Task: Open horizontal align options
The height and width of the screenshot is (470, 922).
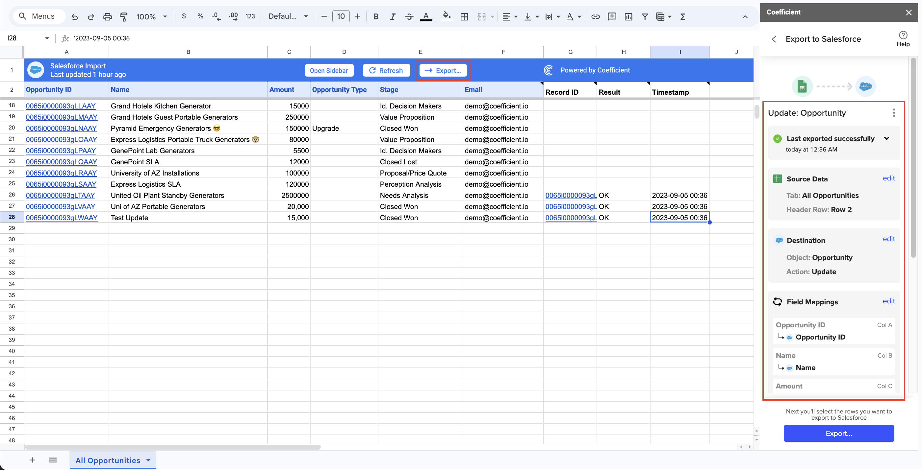Action: point(510,16)
